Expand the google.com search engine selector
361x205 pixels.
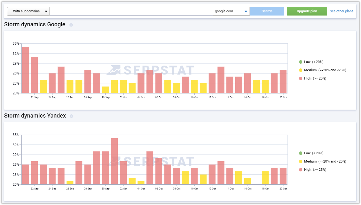(231, 11)
